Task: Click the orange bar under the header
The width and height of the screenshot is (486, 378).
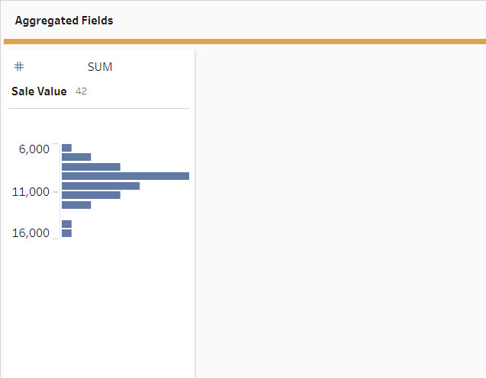Action: click(244, 41)
